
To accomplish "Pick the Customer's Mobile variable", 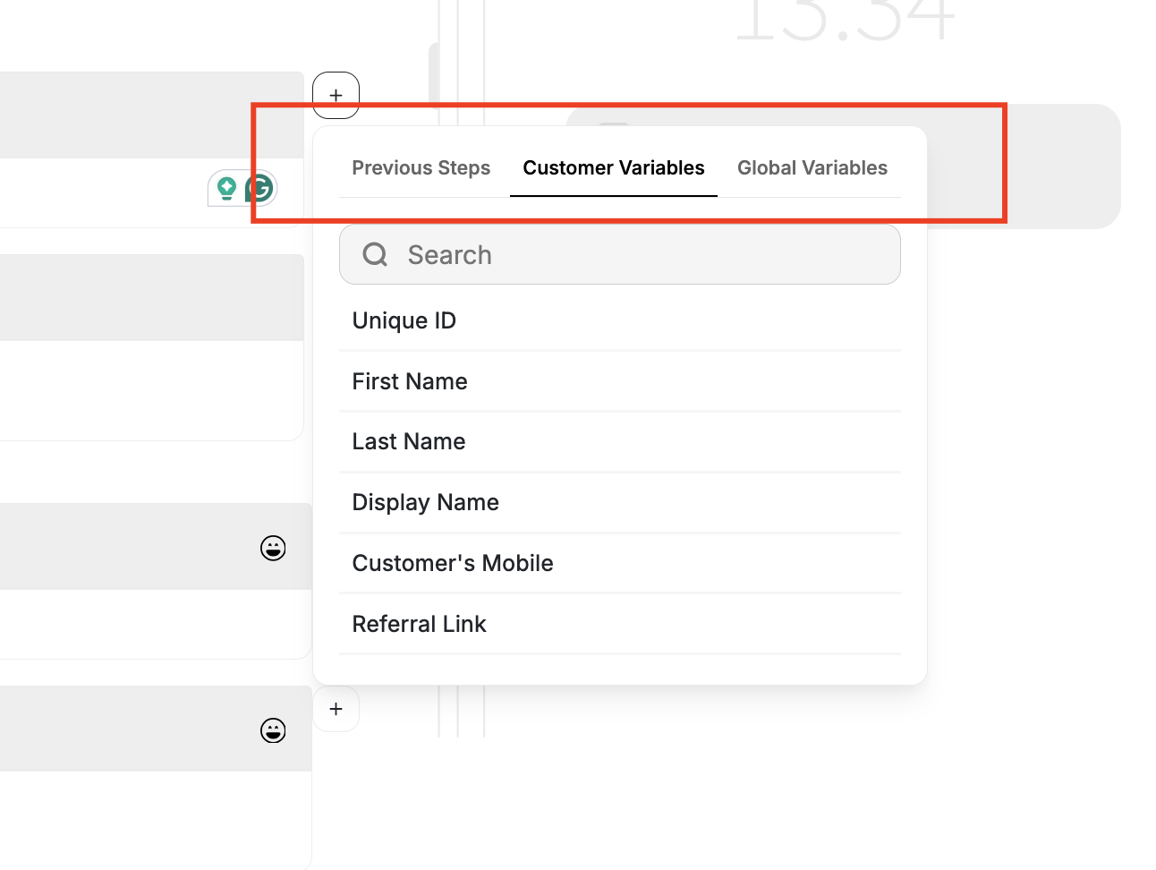I will tap(453, 563).
